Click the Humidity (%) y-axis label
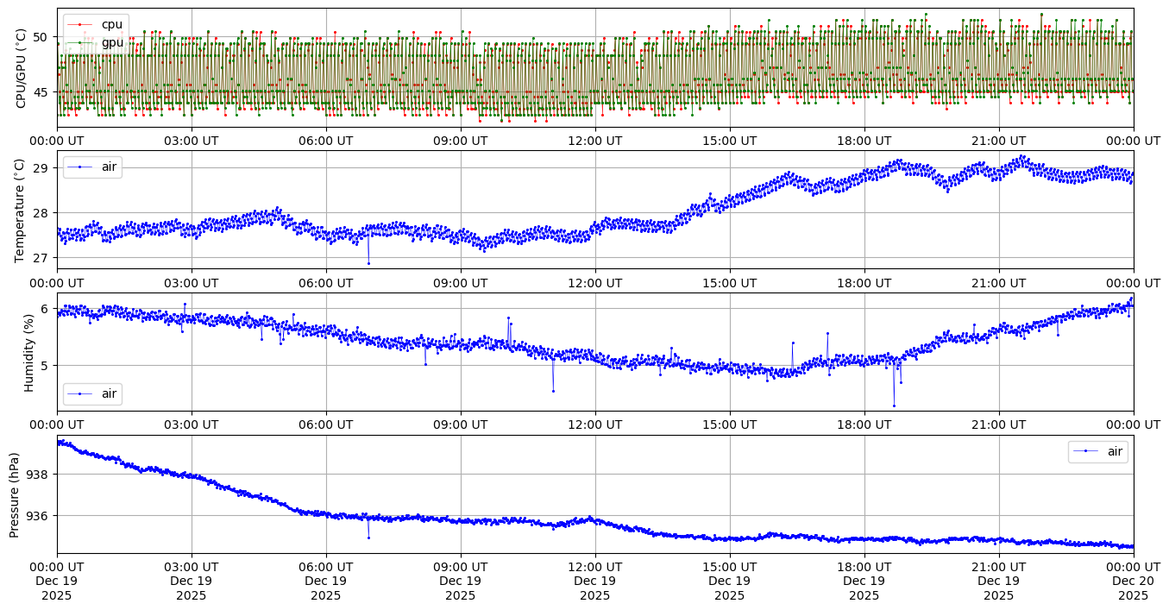The width and height of the screenshot is (1169, 610). (28, 352)
